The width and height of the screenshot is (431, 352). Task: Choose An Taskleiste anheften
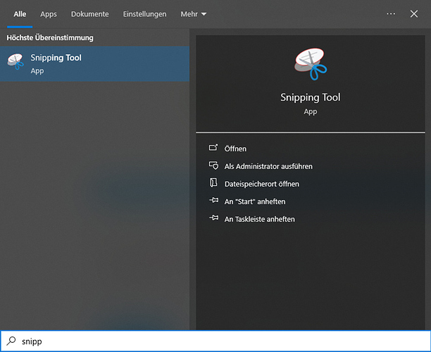click(x=259, y=219)
